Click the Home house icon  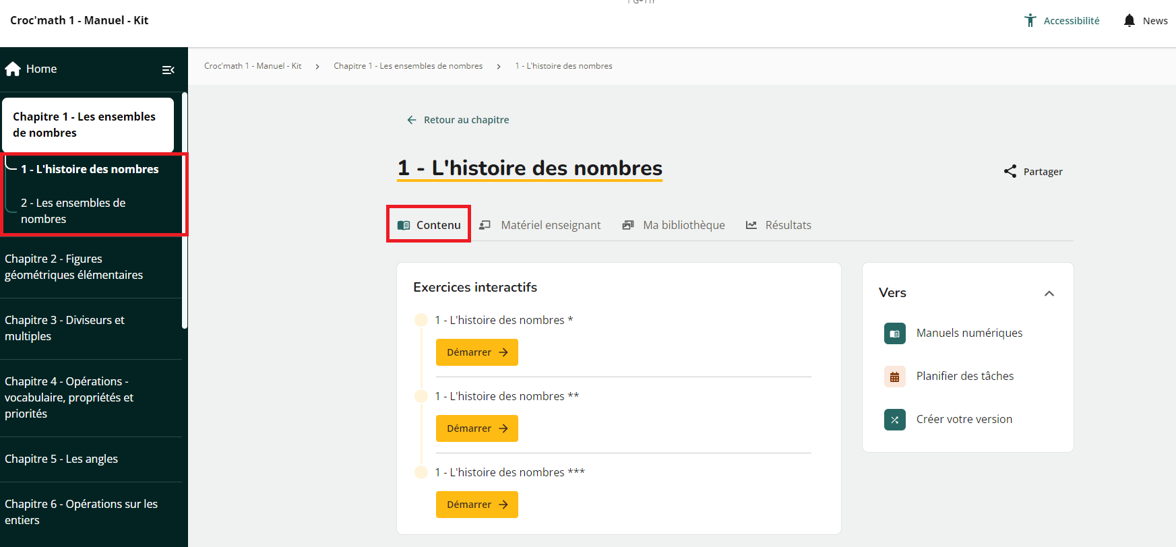tap(13, 69)
